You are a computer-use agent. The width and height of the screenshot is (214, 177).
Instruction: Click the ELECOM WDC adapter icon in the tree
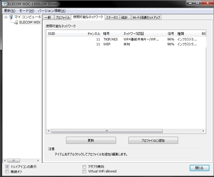click(x=16, y=22)
